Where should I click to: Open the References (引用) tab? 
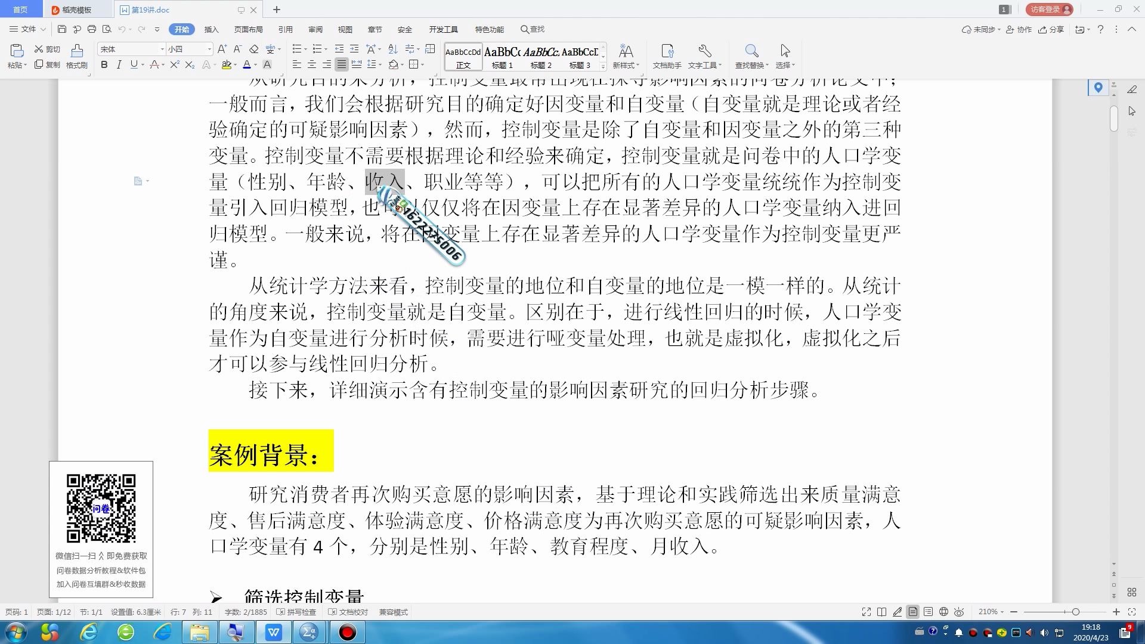click(285, 29)
